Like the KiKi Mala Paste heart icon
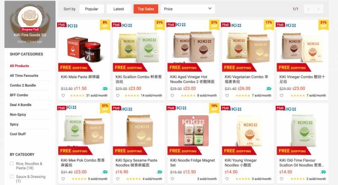Image resolution: width=338 pixels, height=185 pixels. pos(63,95)
